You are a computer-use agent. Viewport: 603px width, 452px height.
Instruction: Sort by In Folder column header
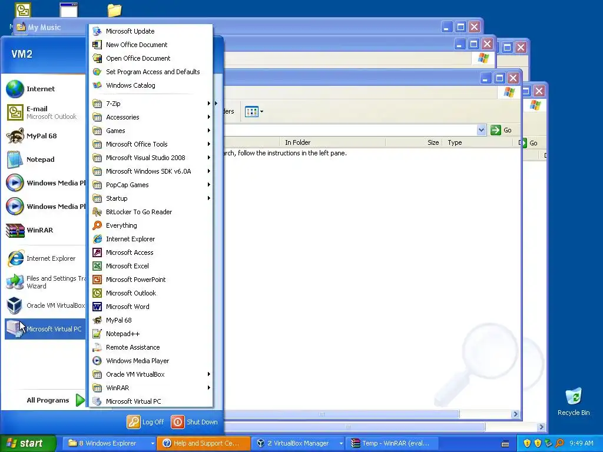(x=332, y=142)
